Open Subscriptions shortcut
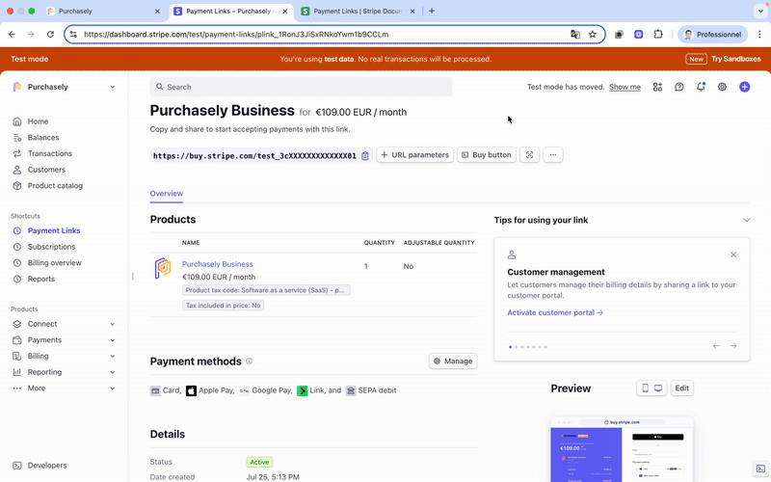The width and height of the screenshot is (771, 482). (51, 247)
